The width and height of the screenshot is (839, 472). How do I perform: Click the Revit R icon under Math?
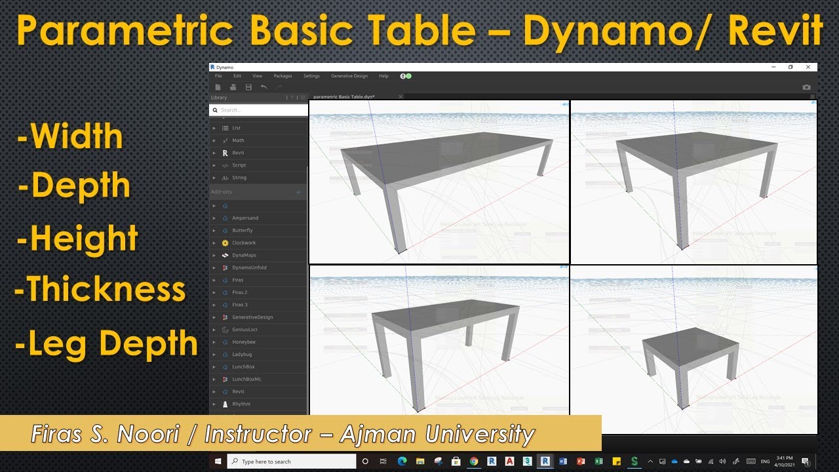(225, 153)
